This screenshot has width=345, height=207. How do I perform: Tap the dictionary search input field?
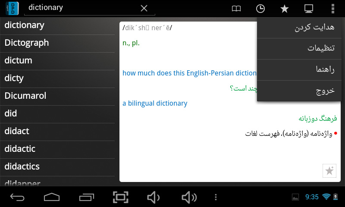click(x=82, y=8)
